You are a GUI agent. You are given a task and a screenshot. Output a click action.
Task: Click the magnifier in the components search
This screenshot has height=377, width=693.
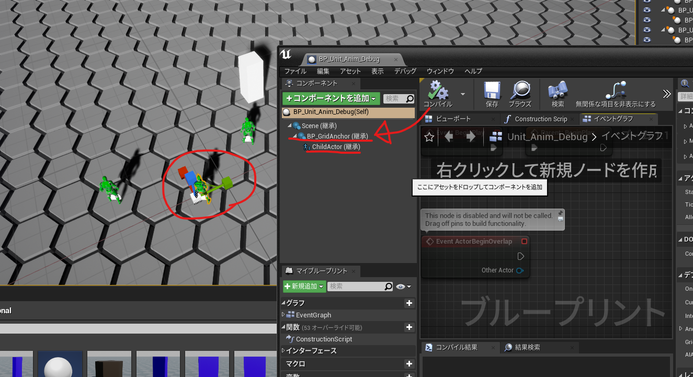pos(410,98)
